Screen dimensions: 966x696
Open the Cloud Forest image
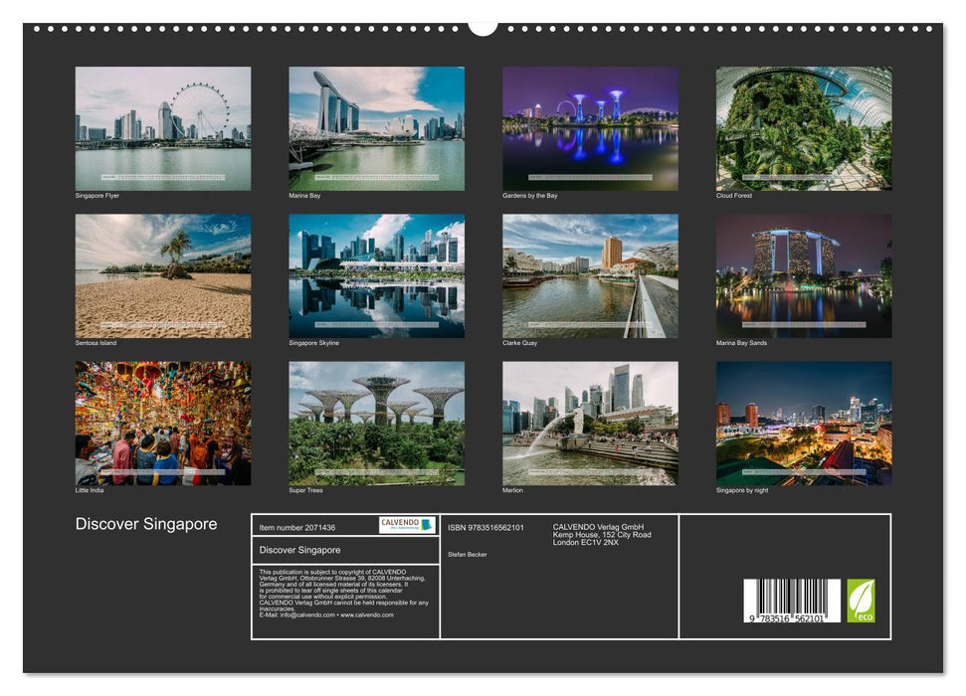[x=804, y=126]
